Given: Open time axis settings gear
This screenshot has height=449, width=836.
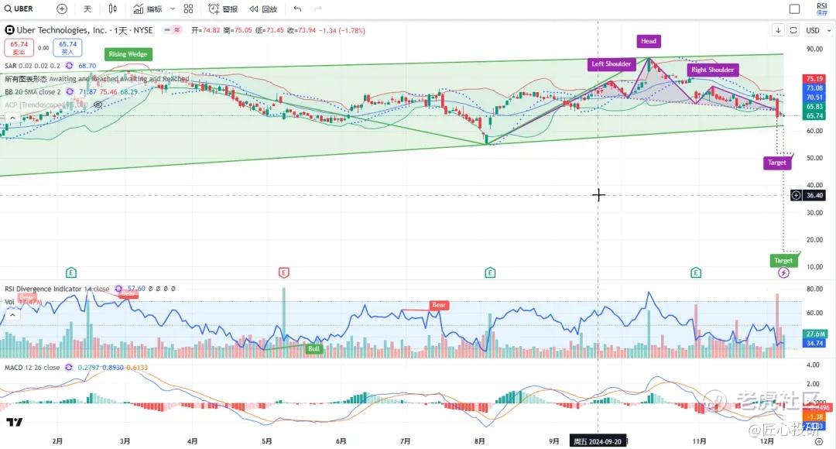Looking at the screenshot, I should (x=818, y=441).
